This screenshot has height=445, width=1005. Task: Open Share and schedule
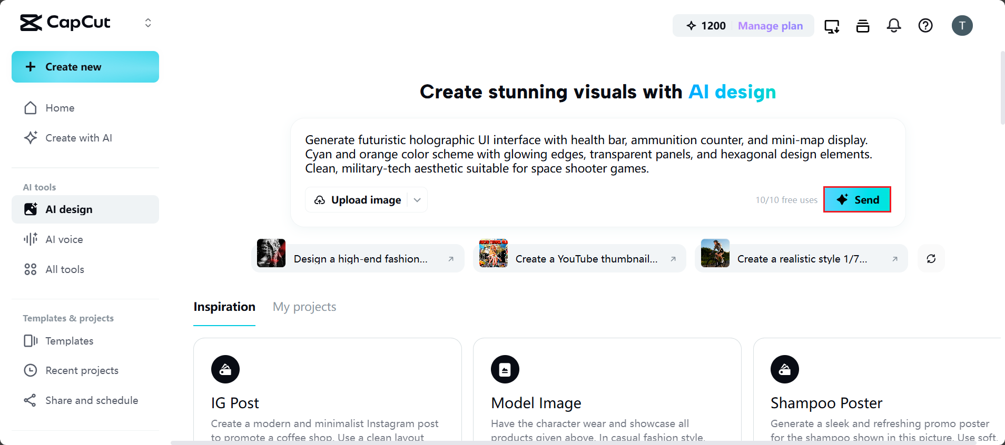92,400
